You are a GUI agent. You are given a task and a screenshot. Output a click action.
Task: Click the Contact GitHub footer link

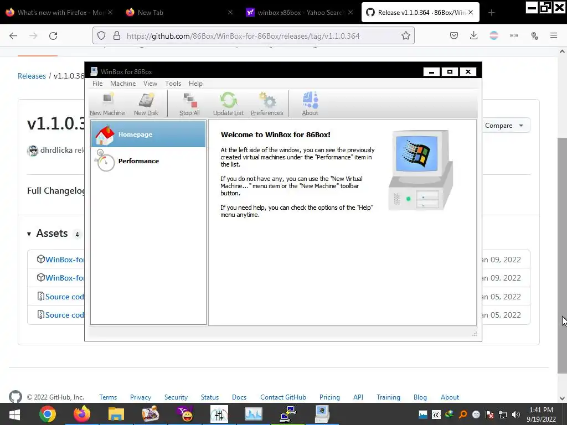click(283, 397)
